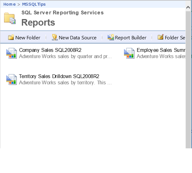Click the Folder Settings pencil icon
Screen dimensions: 192x173
coord(160,37)
